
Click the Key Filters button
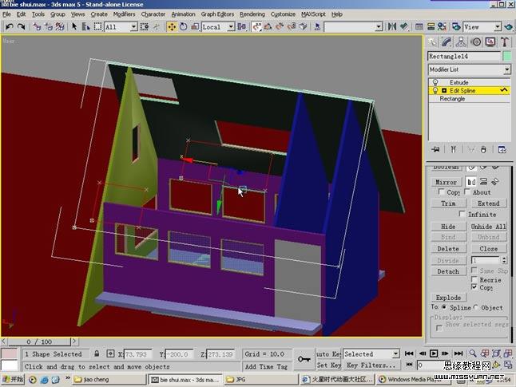tap(371, 365)
